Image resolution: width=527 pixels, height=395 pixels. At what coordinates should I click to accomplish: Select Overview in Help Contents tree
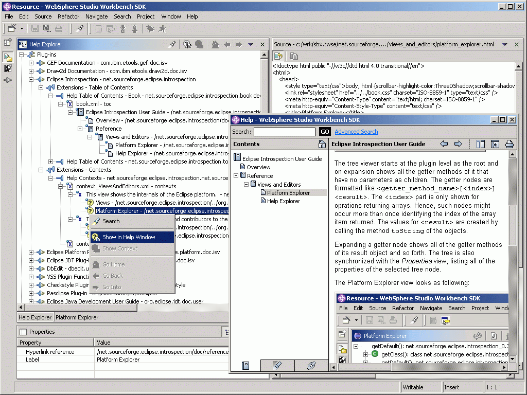click(x=258, y=167)
